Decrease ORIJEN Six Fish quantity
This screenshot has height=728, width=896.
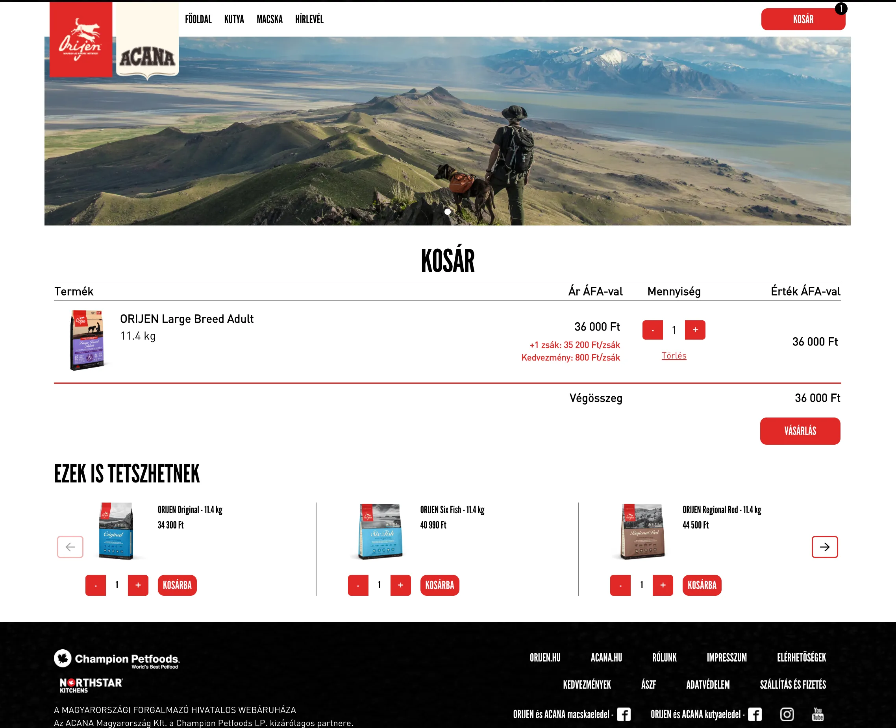pos(358,586)
